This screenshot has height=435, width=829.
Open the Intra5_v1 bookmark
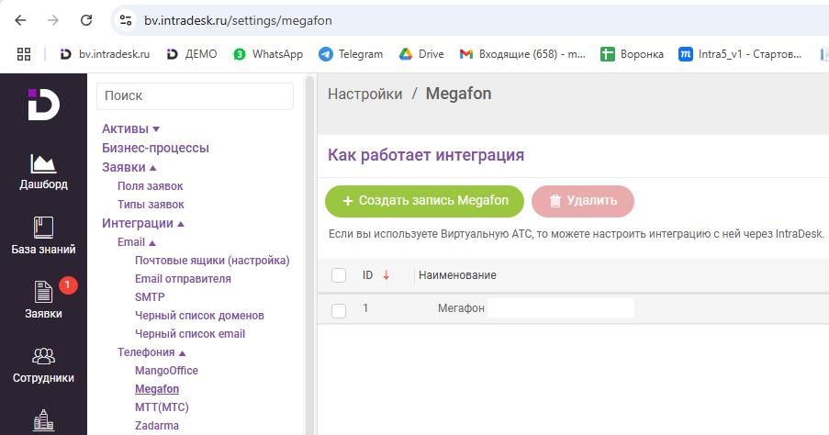(740, 54)
